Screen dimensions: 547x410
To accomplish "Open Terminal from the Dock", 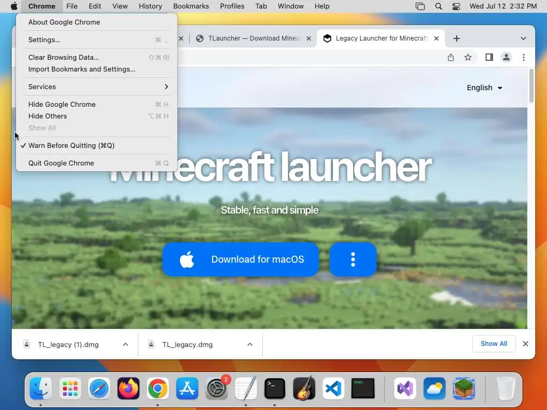I will [x=275, y=388].
